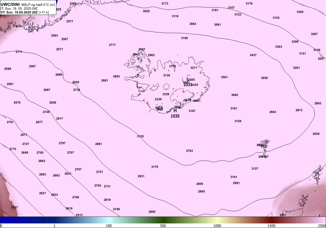Click the height value 2973
Viewport: 326px width, 228px height.
tap(299, 110)
